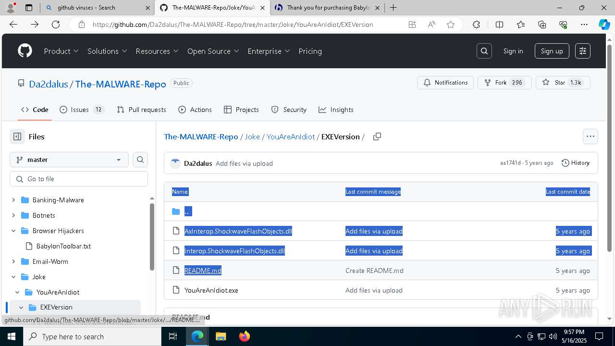
Task: Copy the path with the copy icon
Action: (x=377, y=136)
